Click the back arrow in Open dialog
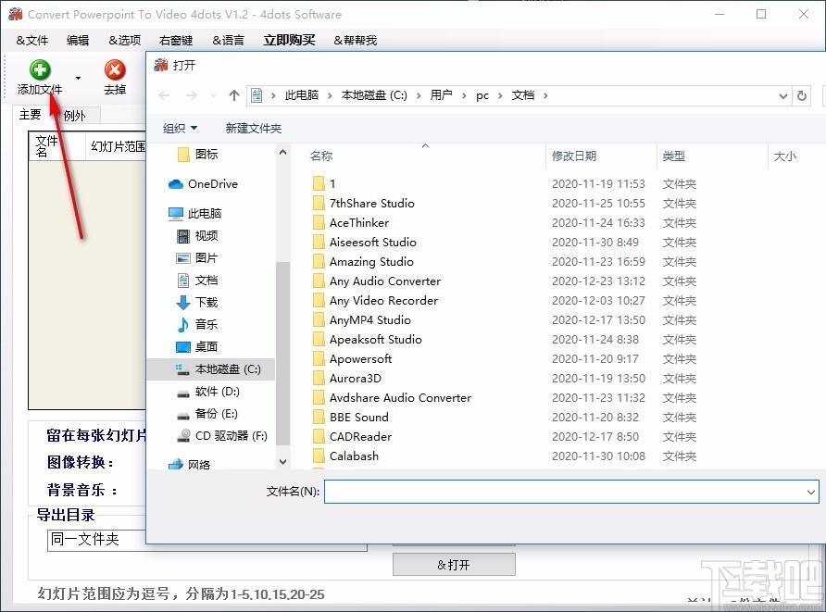The width and height of the screenshot is (826, 612). click(164, 95)
